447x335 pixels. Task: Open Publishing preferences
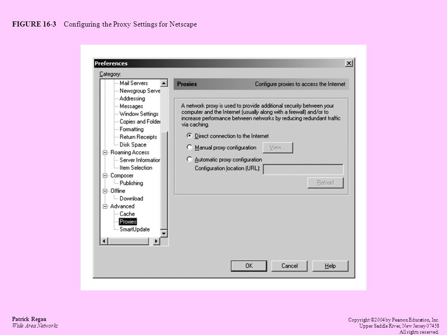pyautogui.click(x=131, y=183)
